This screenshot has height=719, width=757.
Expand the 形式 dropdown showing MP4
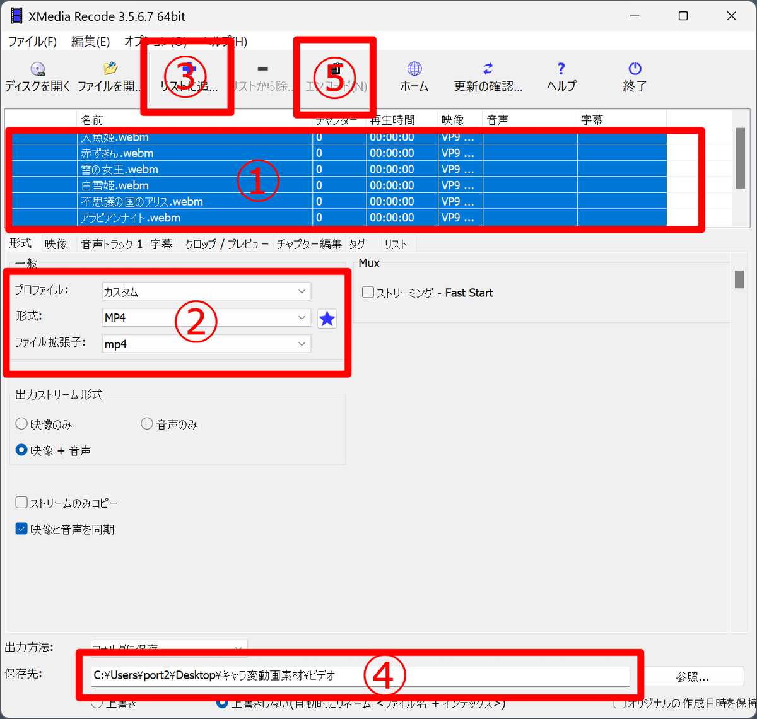tap(206, 318)
